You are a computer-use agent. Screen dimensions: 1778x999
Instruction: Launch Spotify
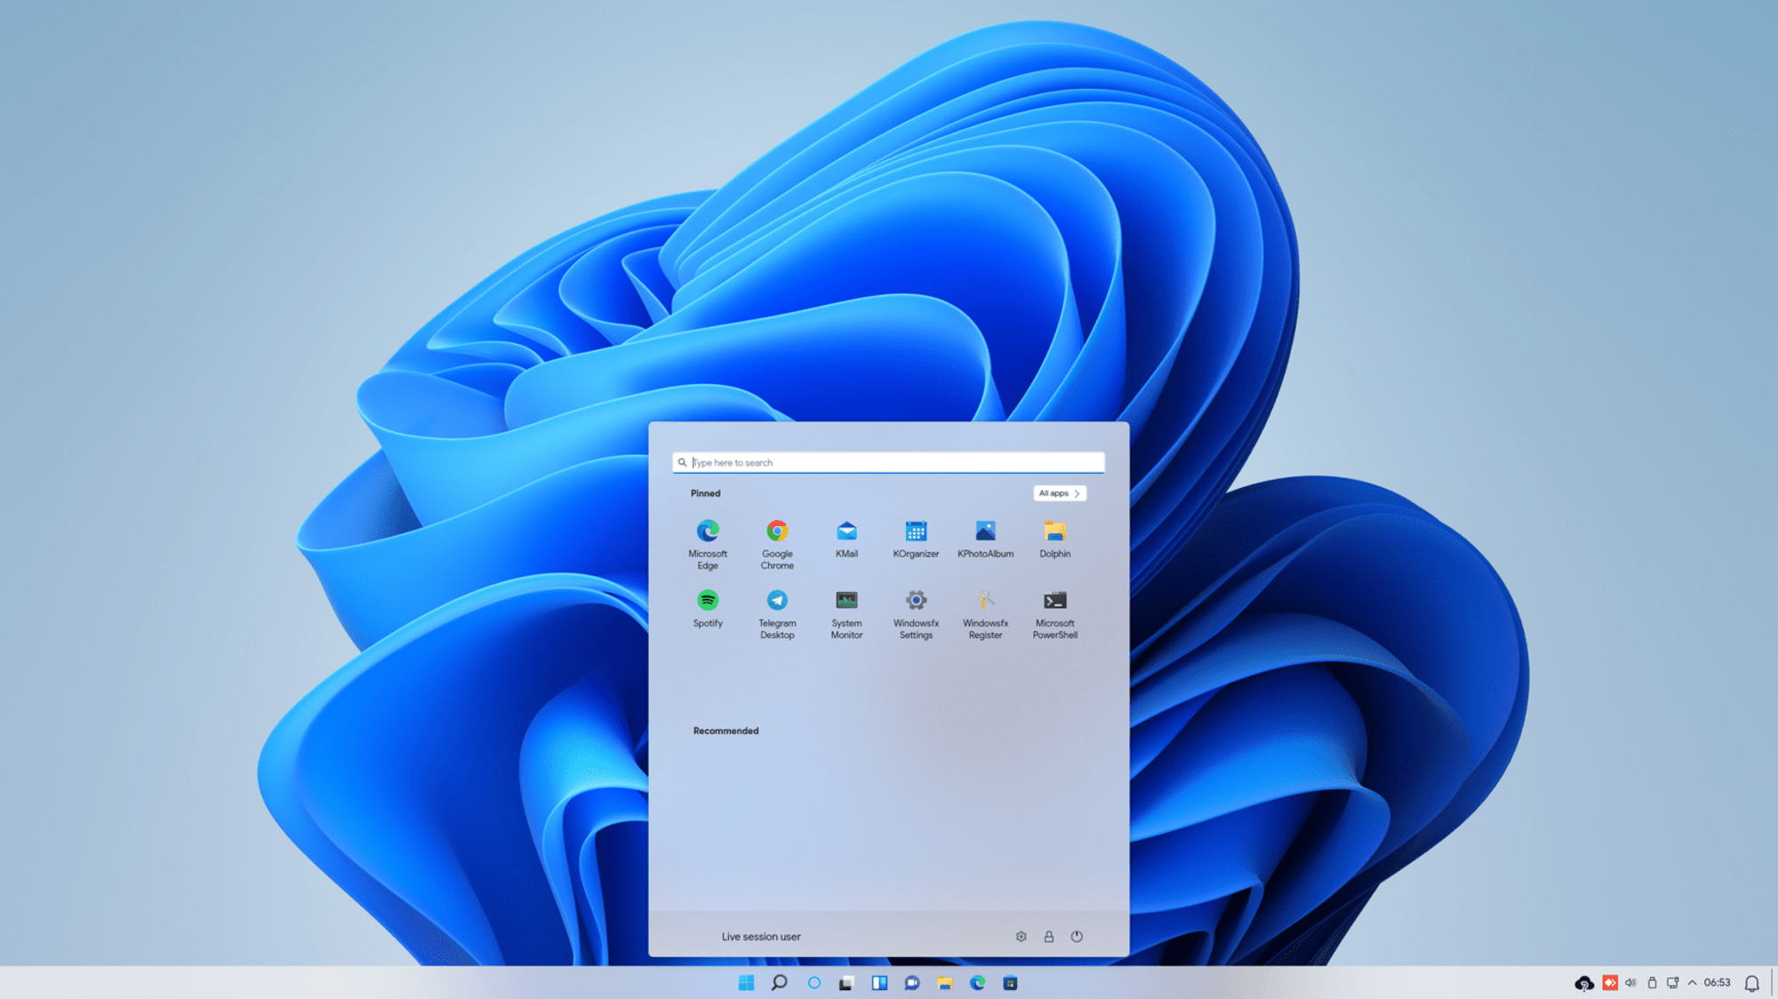tap(708, 608)
